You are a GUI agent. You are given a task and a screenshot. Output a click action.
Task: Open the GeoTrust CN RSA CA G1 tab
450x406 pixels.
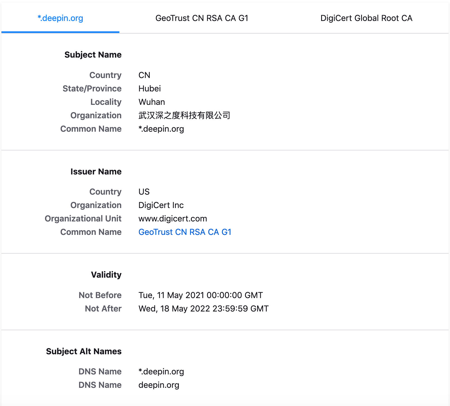click(x=202, y=18)
